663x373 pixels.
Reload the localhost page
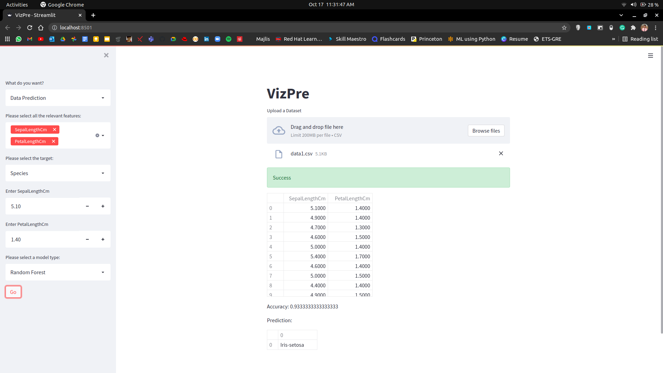click(30, 28)
